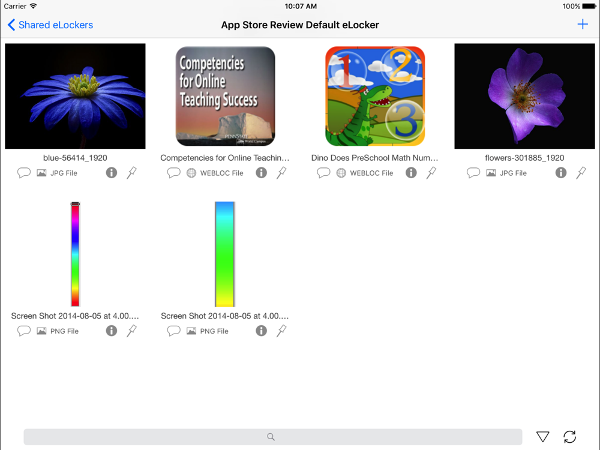Screen dimensions: 600x450
Task: Open comments for blue-56414_1920
Action: tap(24, 173)
